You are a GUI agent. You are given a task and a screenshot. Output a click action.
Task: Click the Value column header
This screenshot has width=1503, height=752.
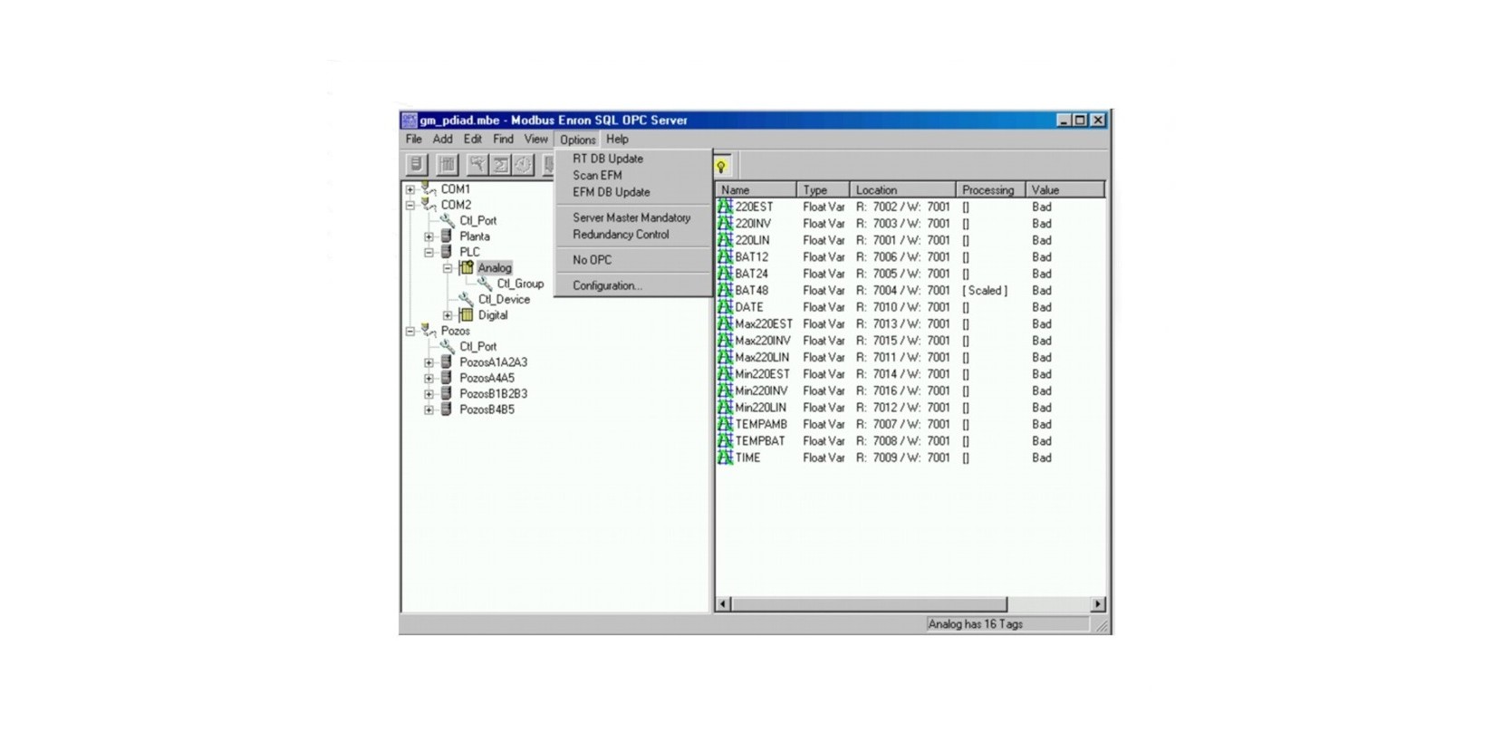coord(1065,190)
